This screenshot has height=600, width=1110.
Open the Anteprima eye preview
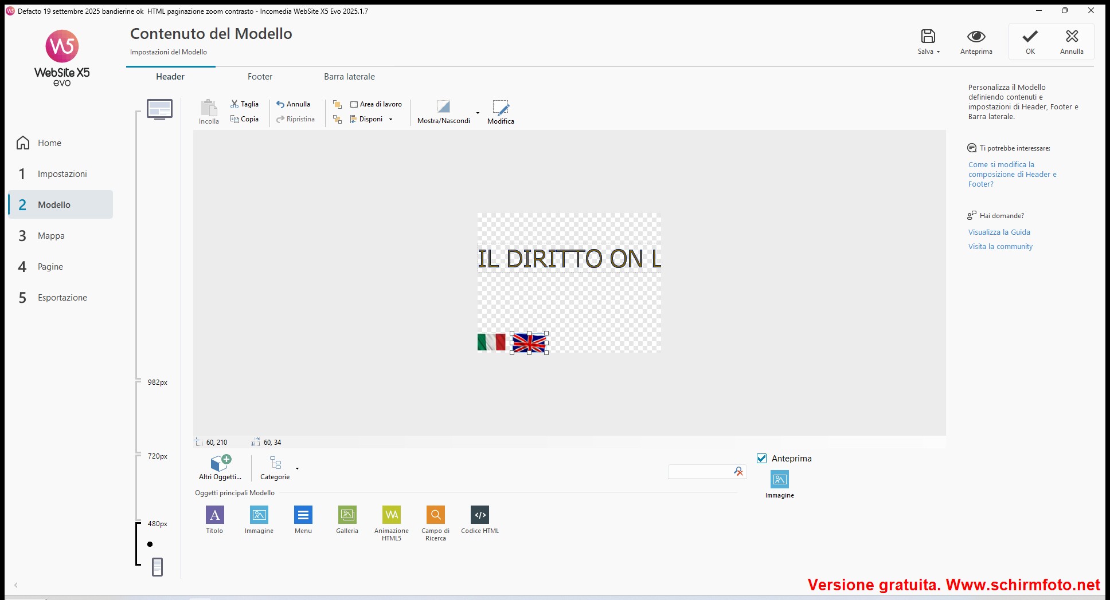(976, 42)
